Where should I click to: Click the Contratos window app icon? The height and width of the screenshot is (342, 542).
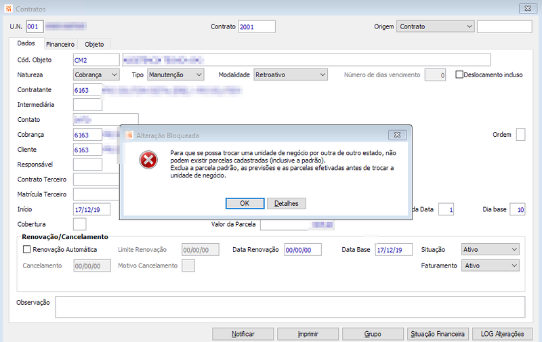(9, 9)
